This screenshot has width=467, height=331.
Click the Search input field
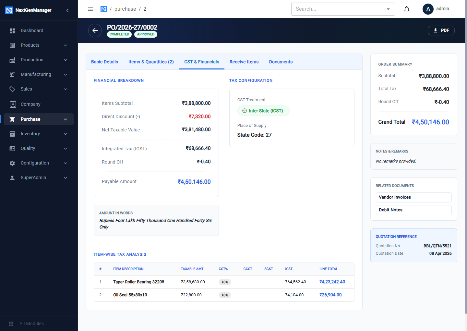(x=339, y=9)
